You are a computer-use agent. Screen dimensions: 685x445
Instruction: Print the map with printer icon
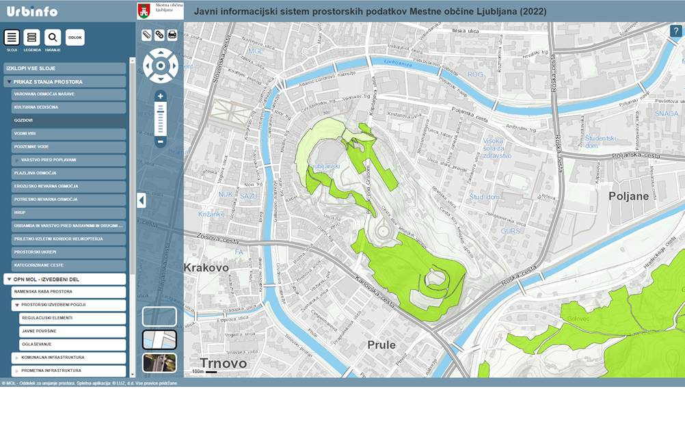click(172, 35)
